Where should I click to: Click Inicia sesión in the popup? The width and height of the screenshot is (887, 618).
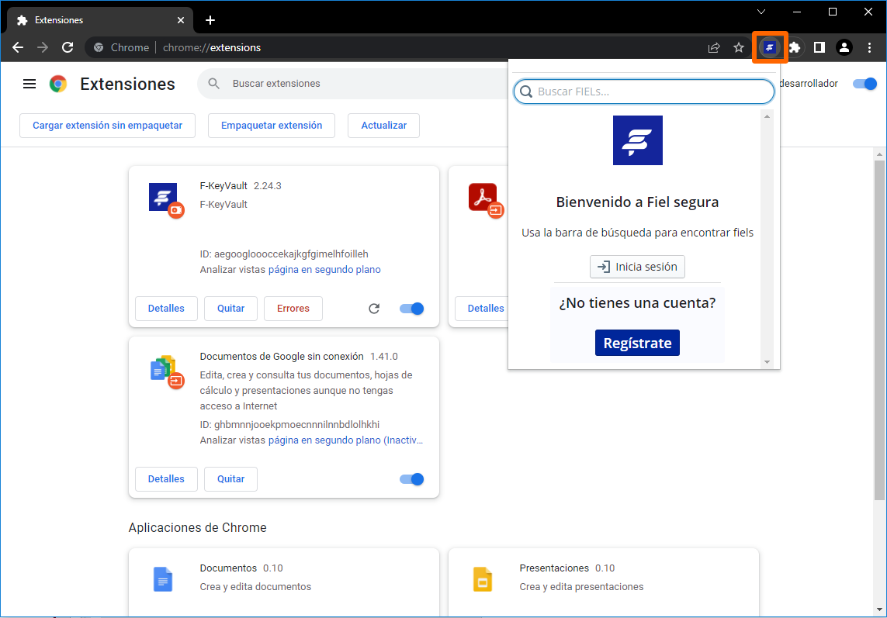pyautogui.click(x=638, y=267)
